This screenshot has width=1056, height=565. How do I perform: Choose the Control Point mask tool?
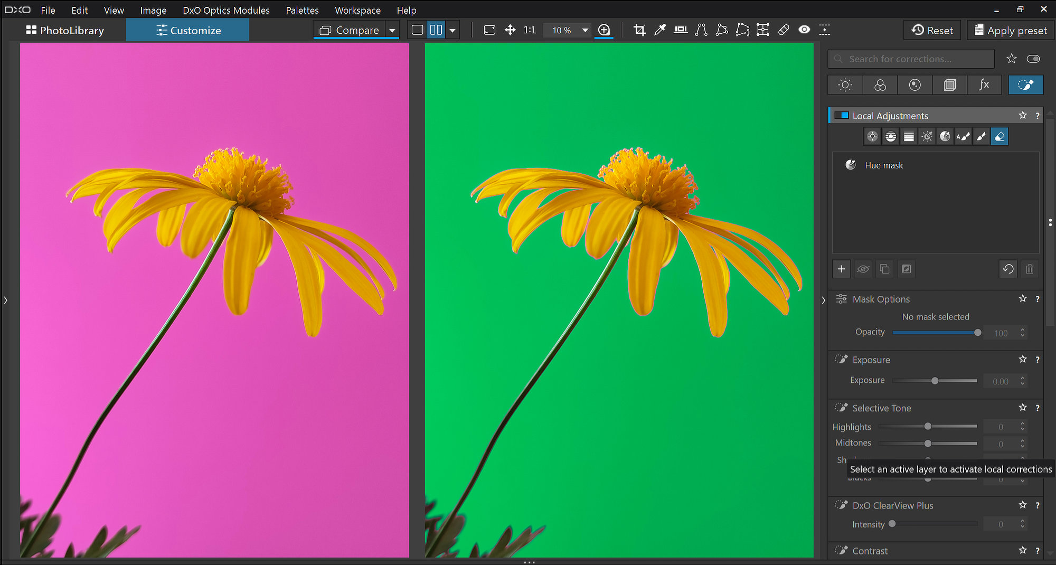872,137
